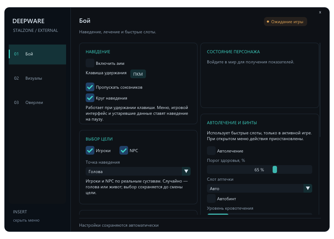Uncheck the Игроки target checkbox
Image resolution: width=334 pixels, height=239 pixels.
tap(90, 150)
